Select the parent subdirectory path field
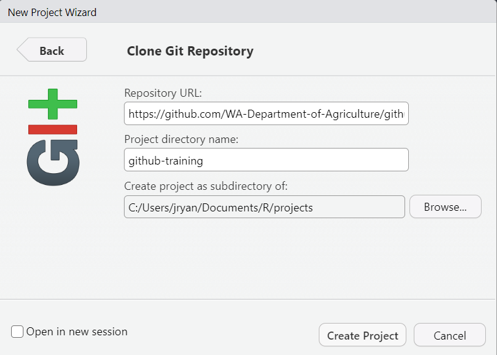497x355 pixels. 264,207
